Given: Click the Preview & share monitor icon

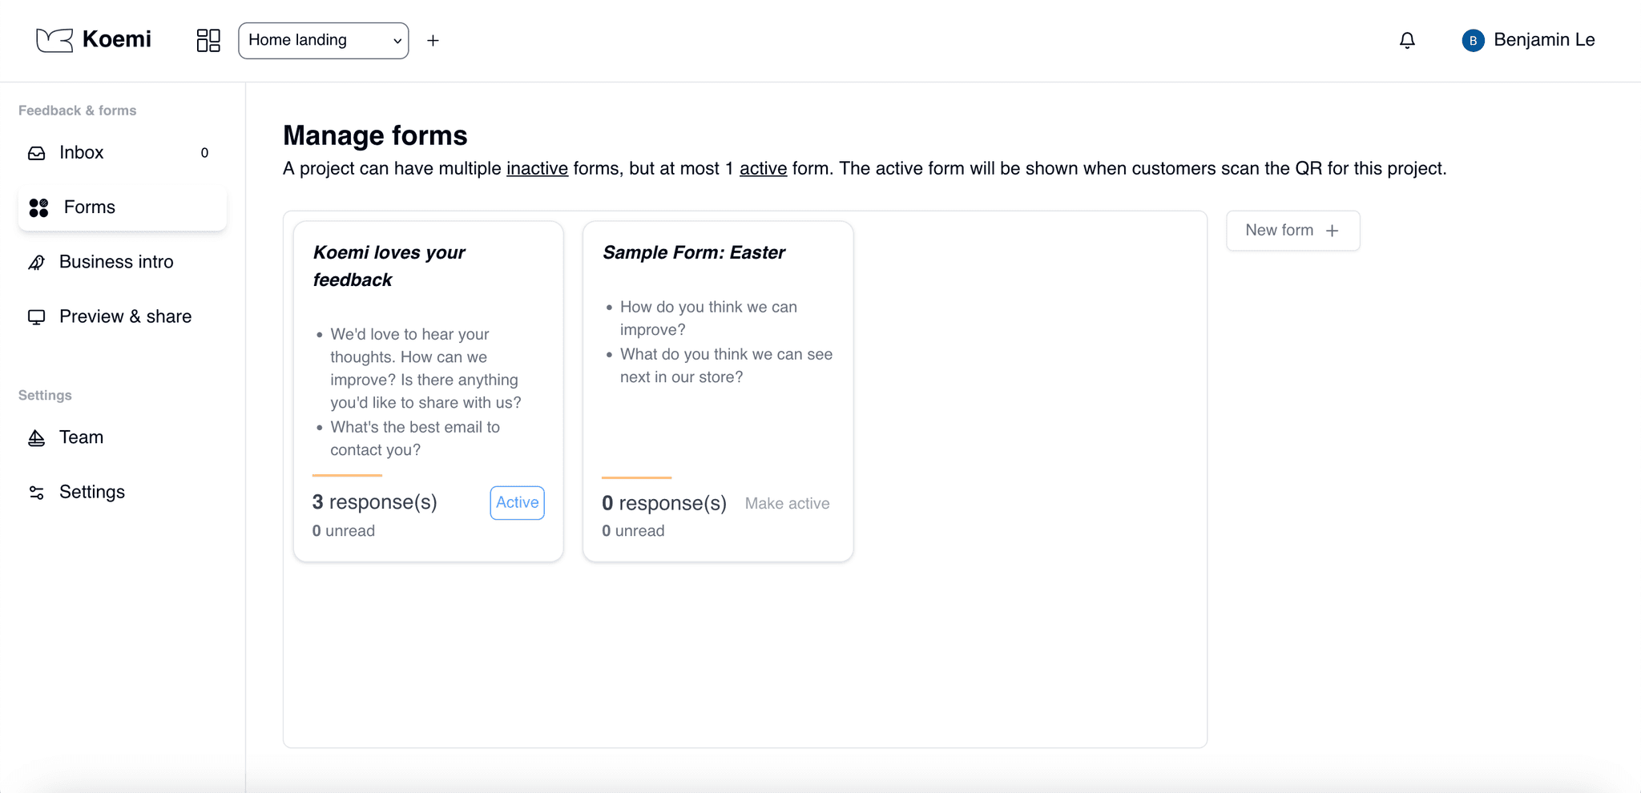Looking at the screenshot, I should pos(37,317).
